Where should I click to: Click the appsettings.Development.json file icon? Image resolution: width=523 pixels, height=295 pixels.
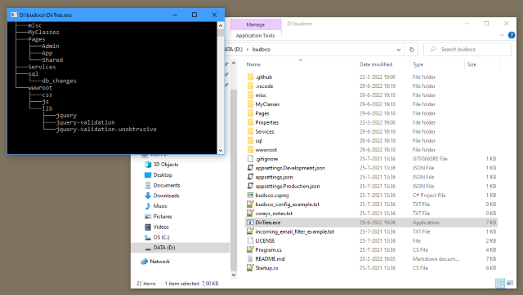(x=250, y=168)
